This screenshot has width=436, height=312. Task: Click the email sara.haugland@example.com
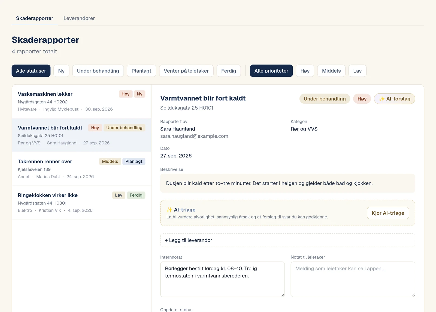point(194,136)
